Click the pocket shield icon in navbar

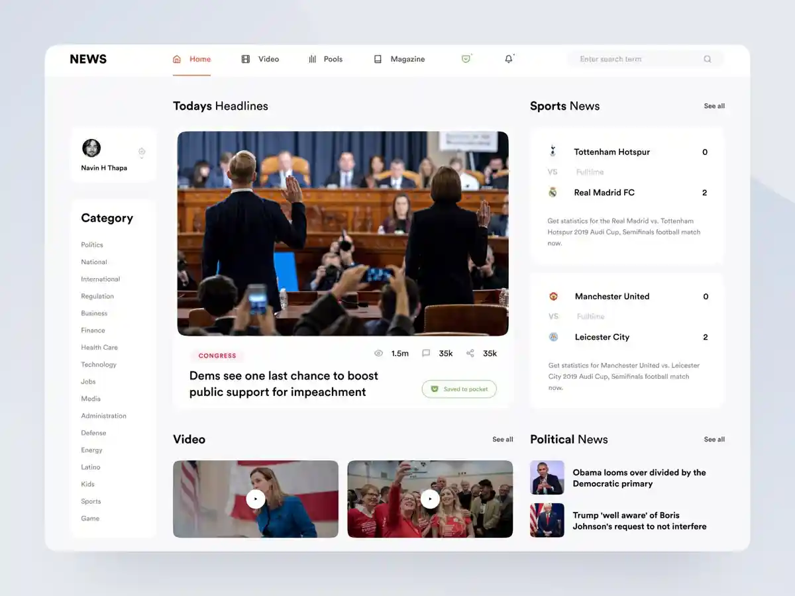click(x=466, y=59)
